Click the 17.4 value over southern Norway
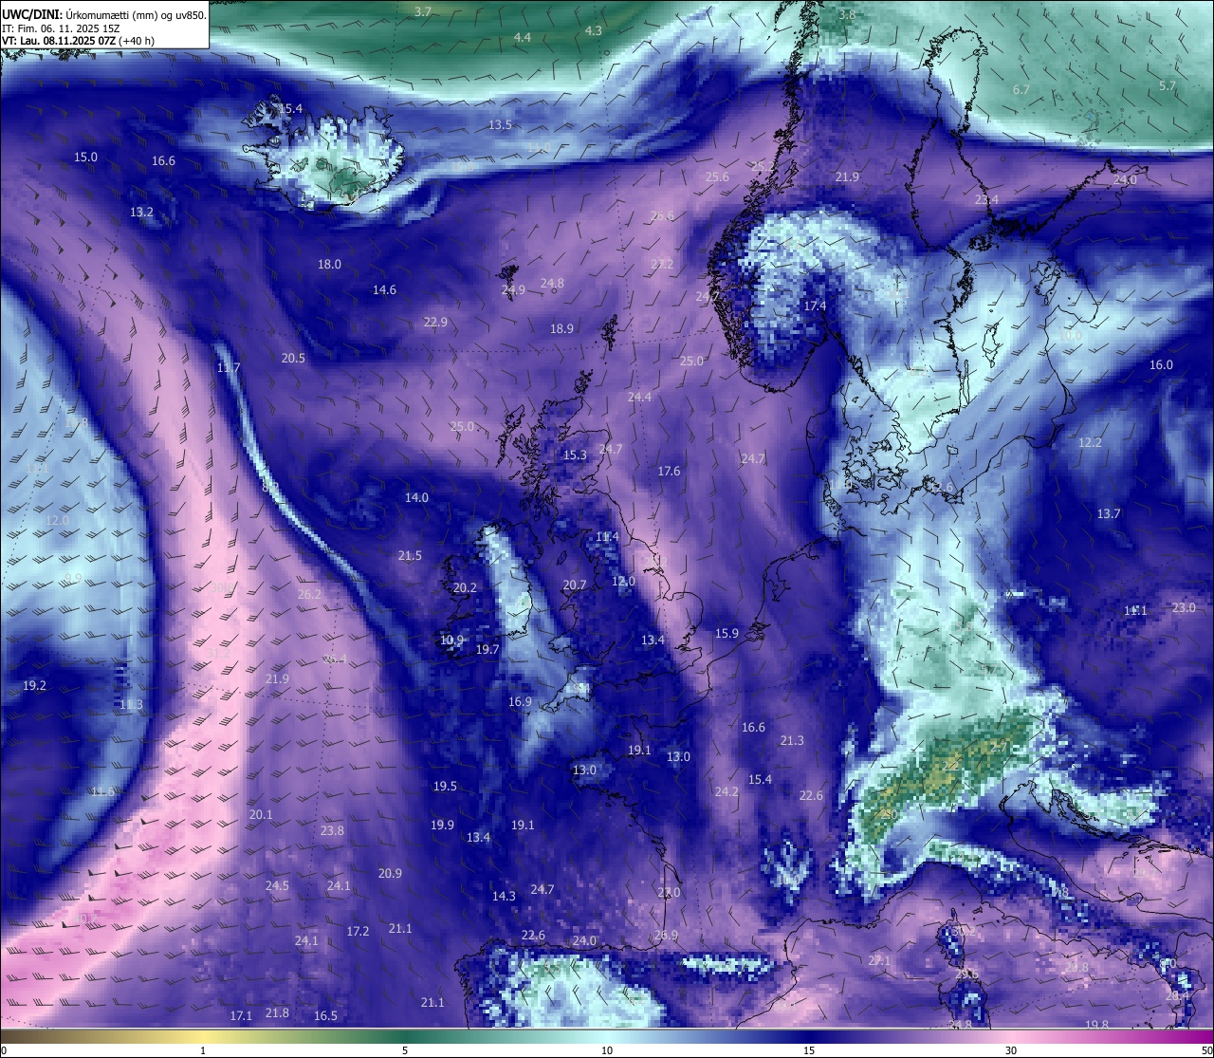The width and height of the screenshot is (1214, 1058). tap(815, 306)
